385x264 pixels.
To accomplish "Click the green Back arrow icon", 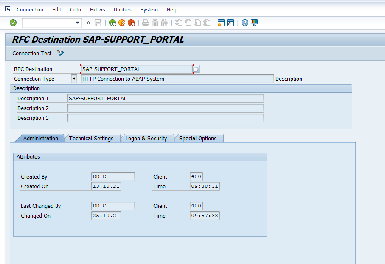I will [112, 23].
